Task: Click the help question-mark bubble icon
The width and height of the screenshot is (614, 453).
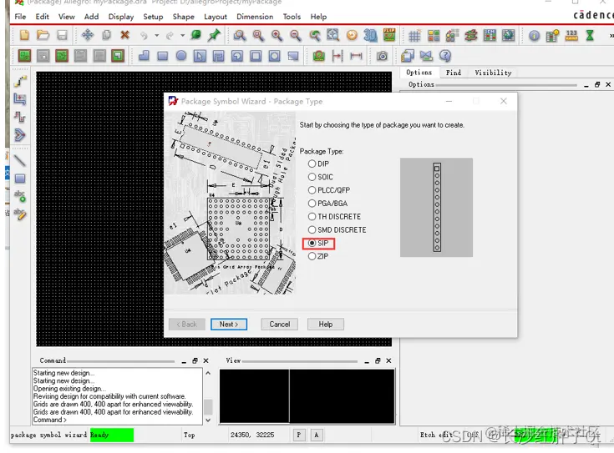Action: 444,56
